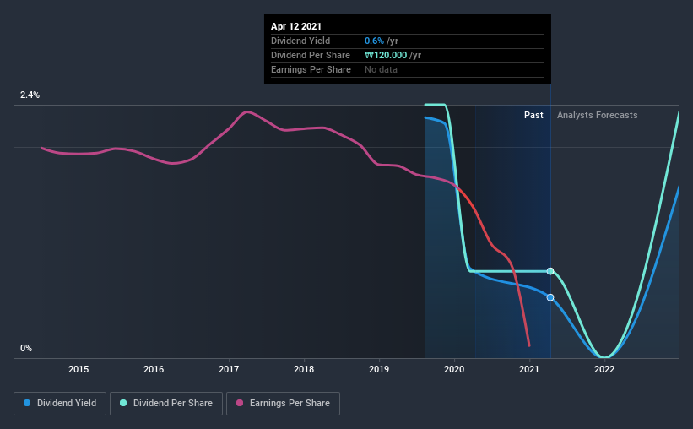This screenshot has width=693, height=429.
Task: Click the ₩120.000 dividend per share value
Action: (386, 55)
